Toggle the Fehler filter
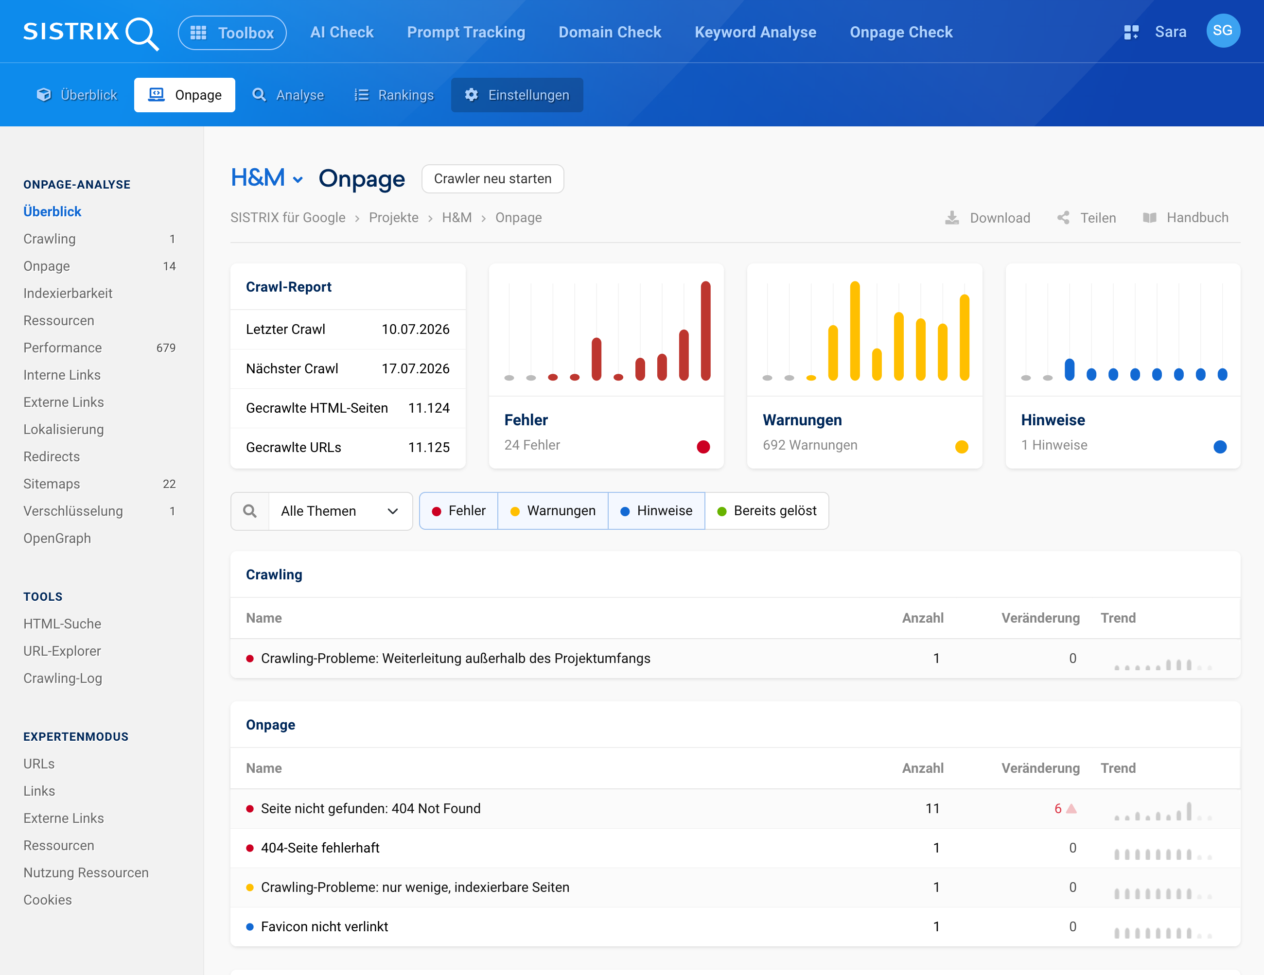Screen dimensions: 1264x975 click(458, 511)
